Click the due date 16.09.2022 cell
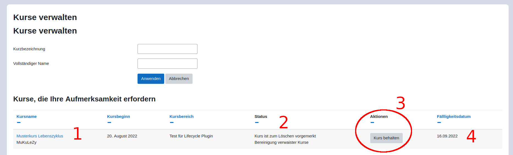 point(447,136)
